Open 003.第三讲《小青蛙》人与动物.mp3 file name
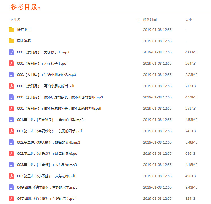Image resolution: width=211 pixels, height=204 pixels. (47, 165)
